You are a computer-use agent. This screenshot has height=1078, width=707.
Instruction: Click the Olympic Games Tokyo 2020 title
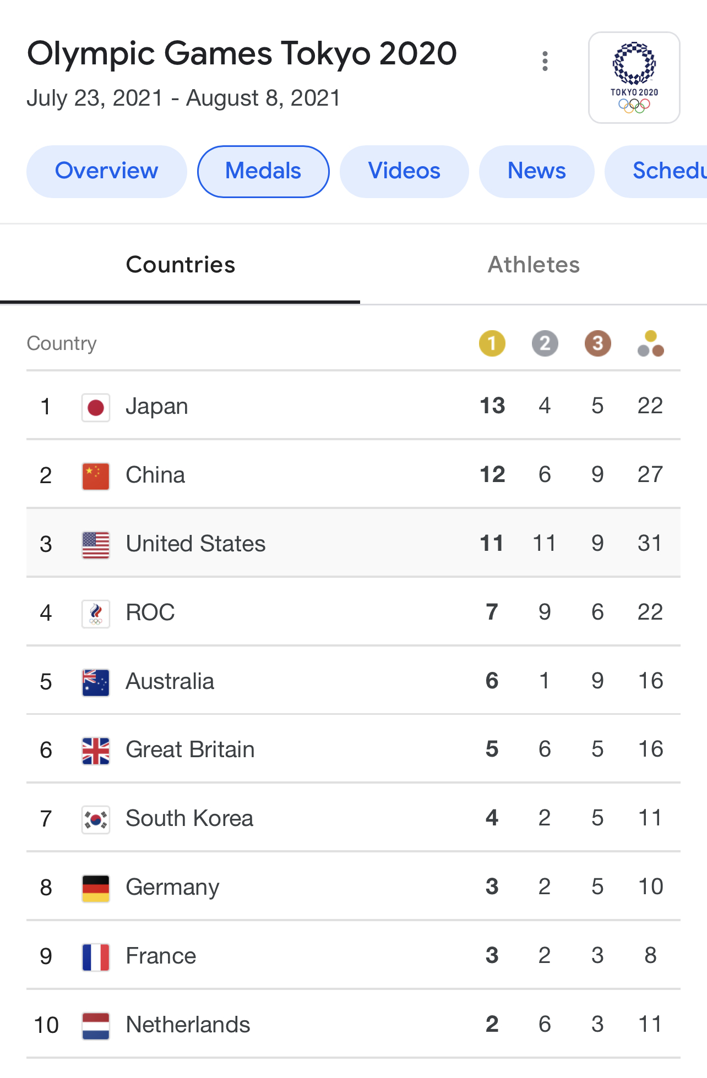click(x=242, y=54)
